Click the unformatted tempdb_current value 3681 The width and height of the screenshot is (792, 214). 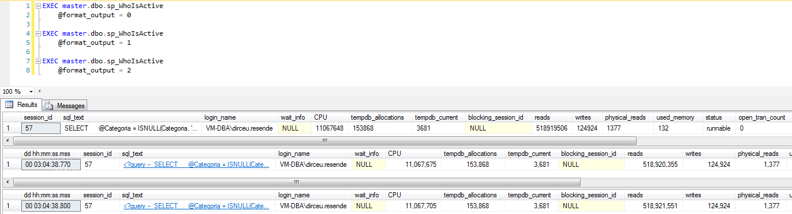coord(439,128)
